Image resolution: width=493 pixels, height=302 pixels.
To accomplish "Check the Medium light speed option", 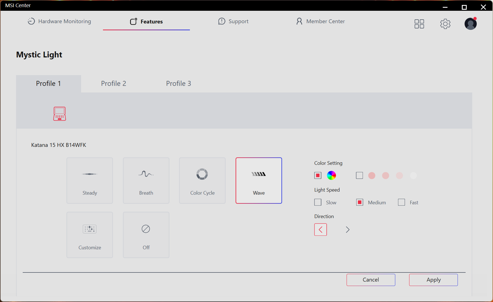I will click(360, 202).
